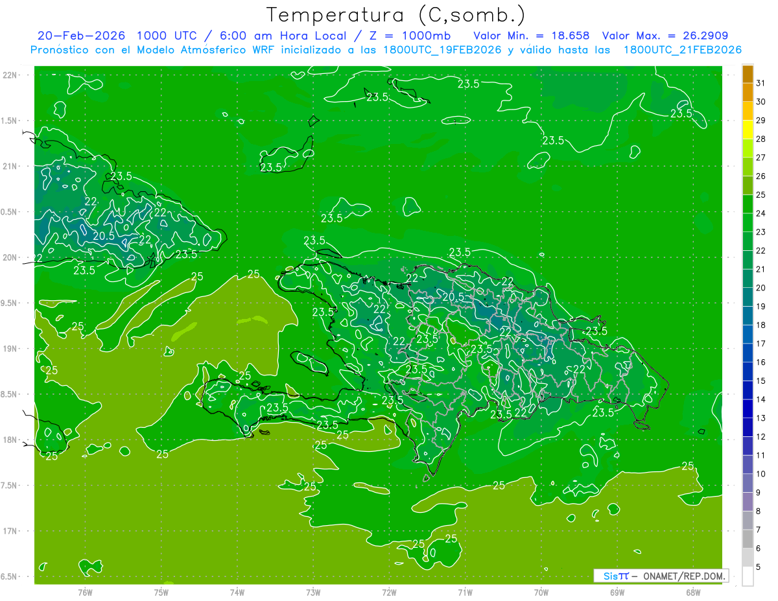Click the color legend value "16"

(761, 362)
